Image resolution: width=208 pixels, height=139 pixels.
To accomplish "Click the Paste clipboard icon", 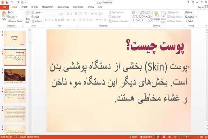I will [4, 14].
